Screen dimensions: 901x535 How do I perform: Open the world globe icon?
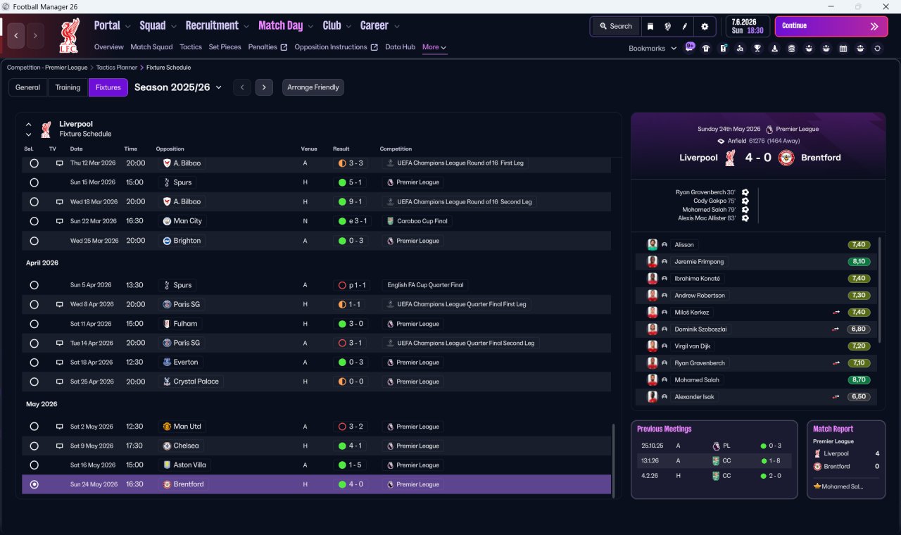[668, 26]
